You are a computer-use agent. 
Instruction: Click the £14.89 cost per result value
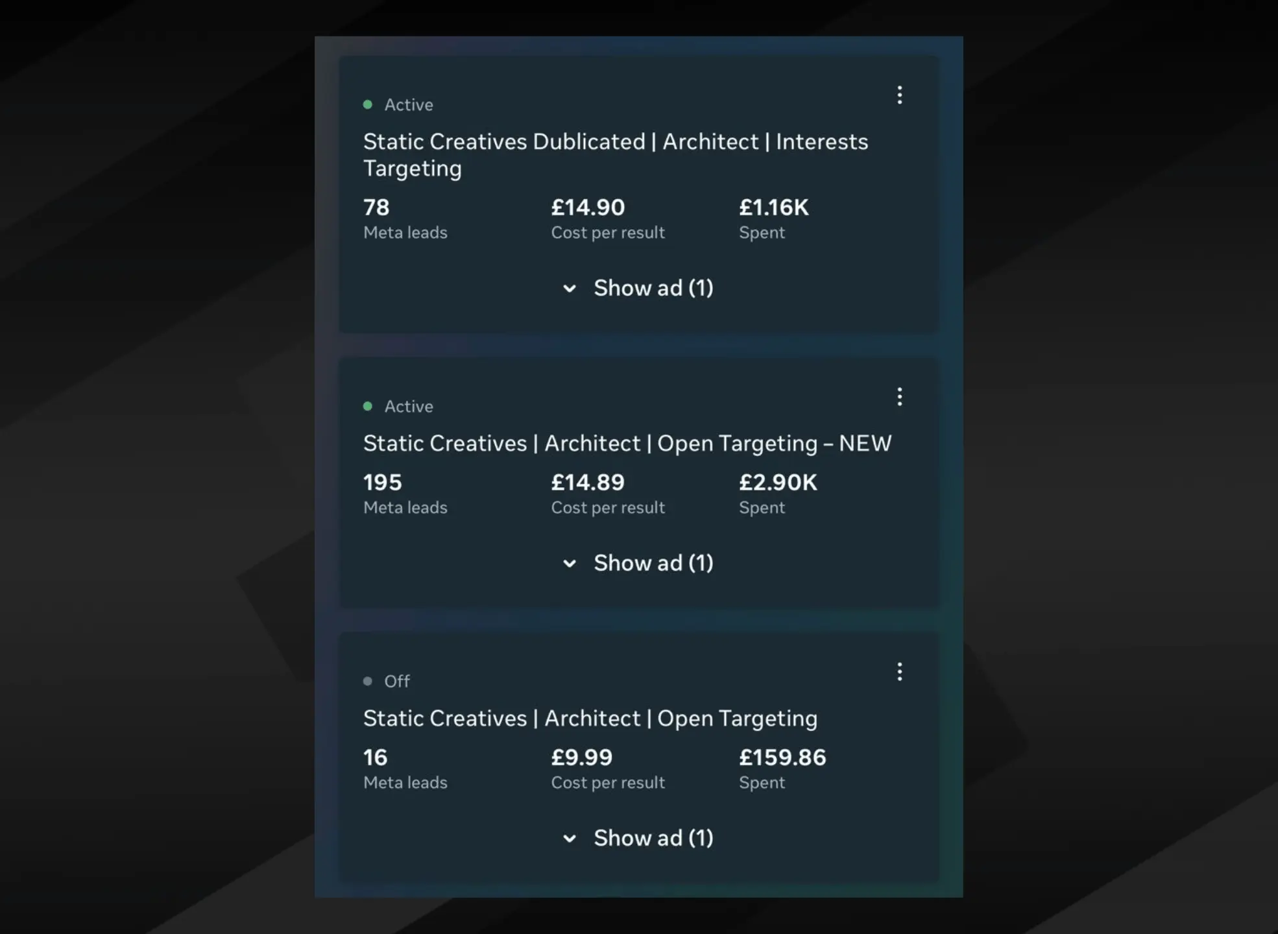pyautogui.click(x=588, y=483)
